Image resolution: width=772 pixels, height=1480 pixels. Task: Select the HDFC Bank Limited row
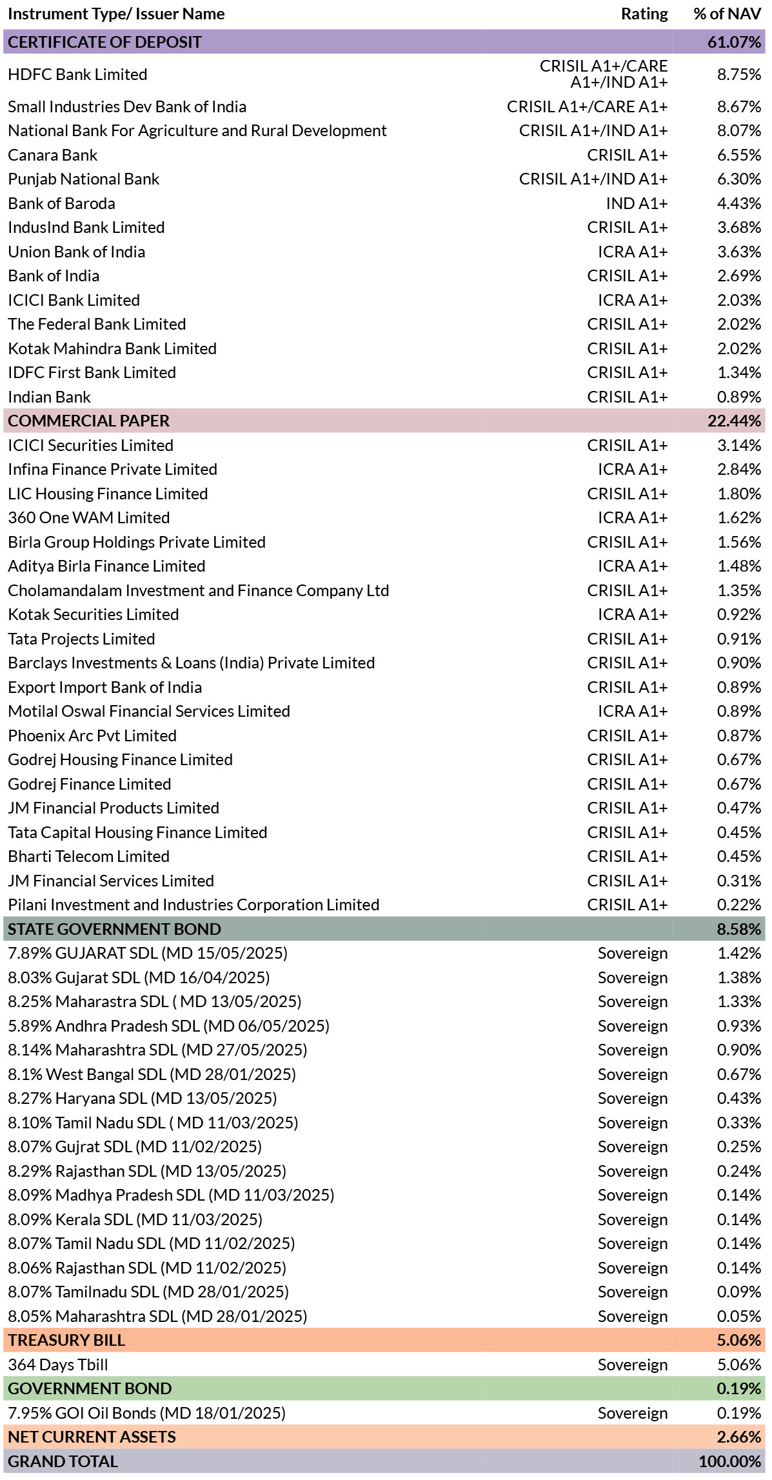click(384, 74)
